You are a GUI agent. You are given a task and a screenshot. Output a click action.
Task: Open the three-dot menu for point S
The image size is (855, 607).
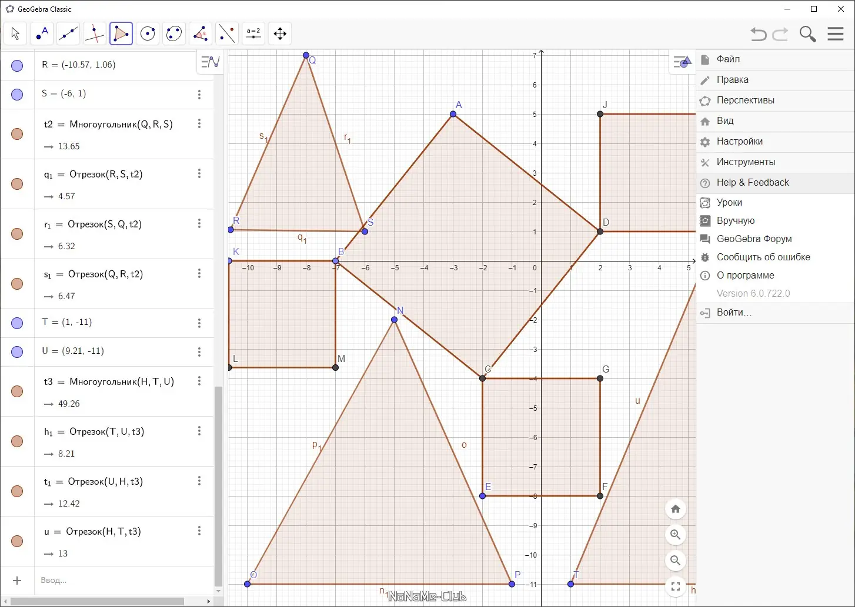coord(199,94)
